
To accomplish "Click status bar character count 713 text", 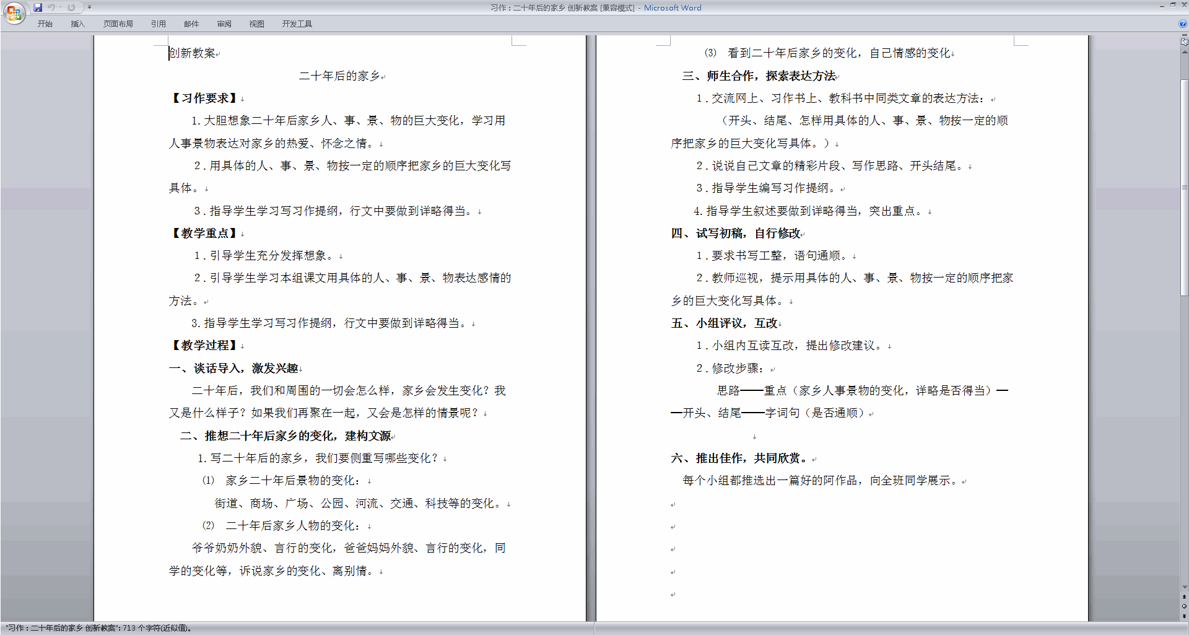I will point(99,628).
